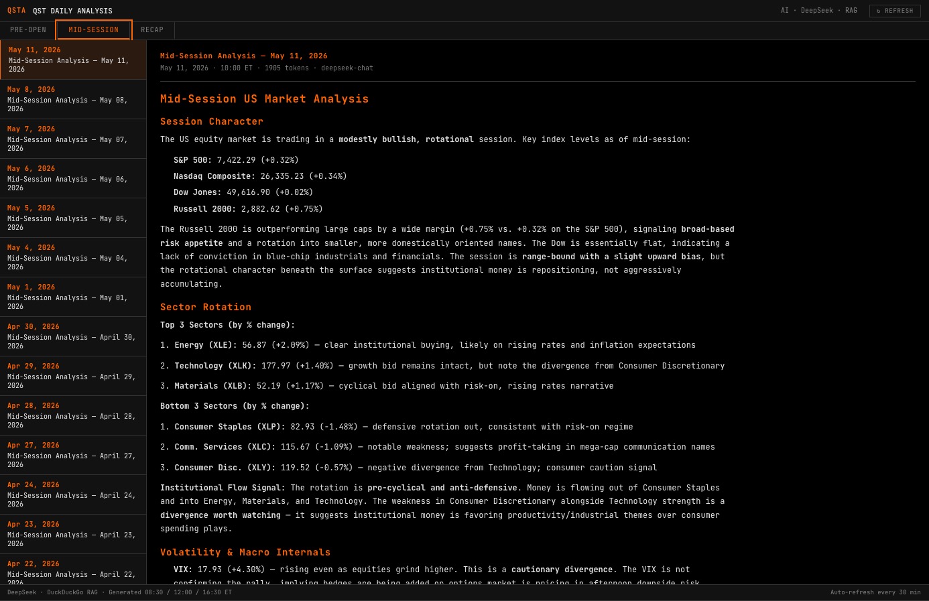Click the Russell 2000 index line
Screen dimensions: 929x601
(x=248, y=209)
